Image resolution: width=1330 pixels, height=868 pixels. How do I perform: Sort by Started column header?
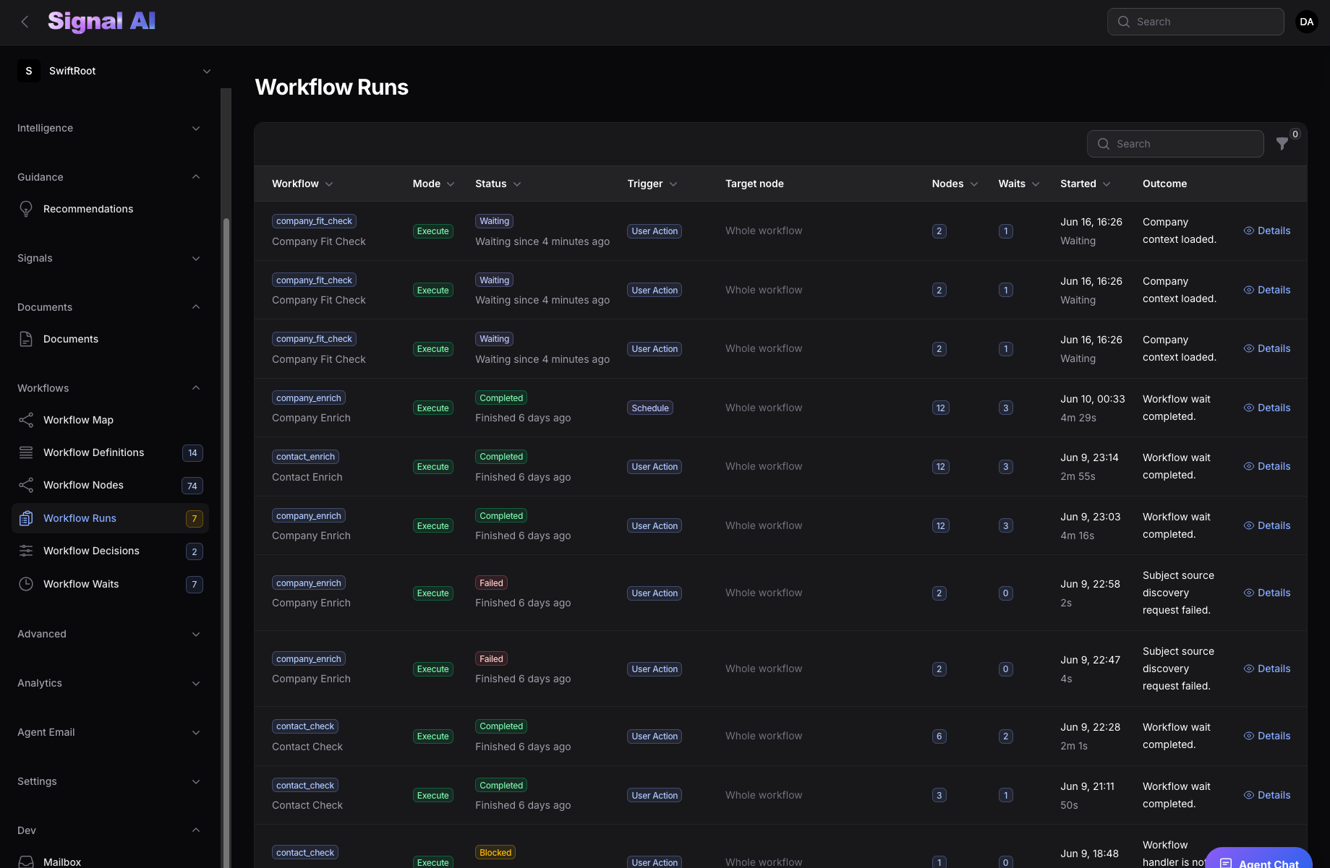1085,184
